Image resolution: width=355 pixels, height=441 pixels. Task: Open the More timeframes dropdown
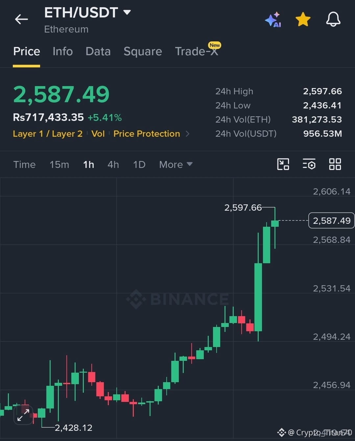pos(176,164)
